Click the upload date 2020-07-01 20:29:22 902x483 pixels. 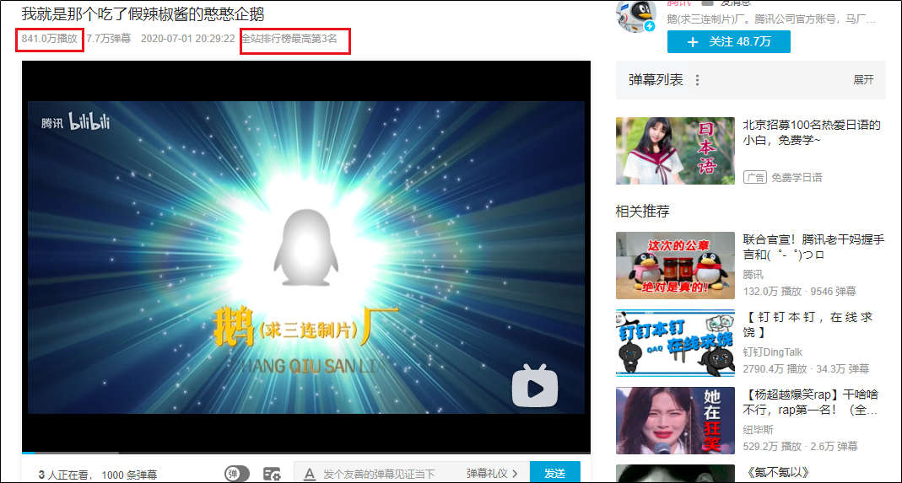pos(187,39)
